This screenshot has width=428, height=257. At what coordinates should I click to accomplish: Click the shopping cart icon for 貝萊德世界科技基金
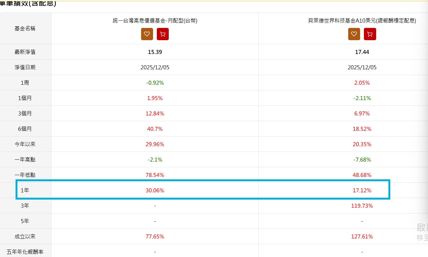coord(370,34)
